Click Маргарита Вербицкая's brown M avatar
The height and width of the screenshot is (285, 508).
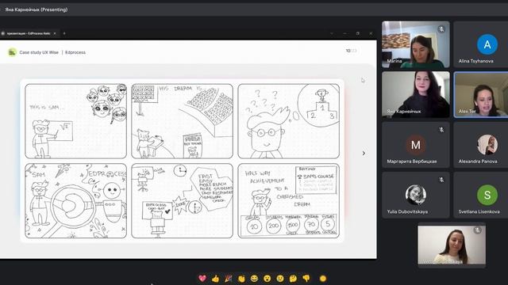[x=416, y=145]
